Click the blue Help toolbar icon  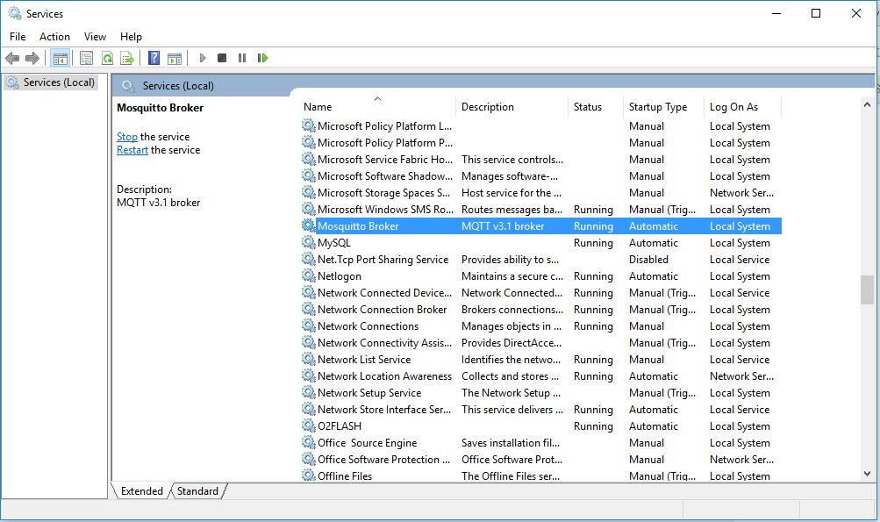pos(154,59)
